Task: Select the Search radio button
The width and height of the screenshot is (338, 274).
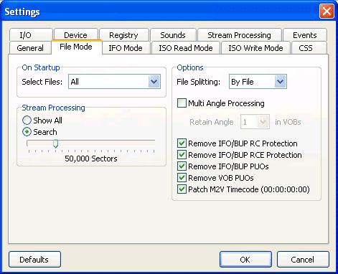Action: point(27,132)
